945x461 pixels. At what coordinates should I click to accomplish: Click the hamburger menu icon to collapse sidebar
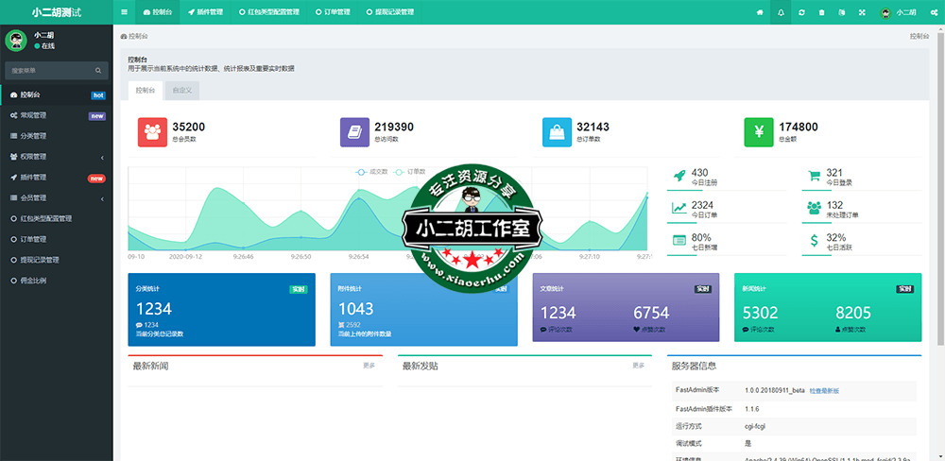pyautogui.click(x=124, y=12)
